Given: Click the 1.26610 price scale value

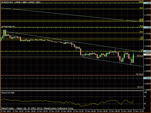Looking at the screenshot, I should tap(147, 65).
